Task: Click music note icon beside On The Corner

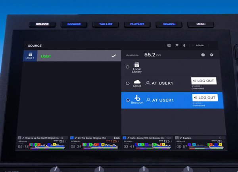Action: pyautogui.click(x=76, y=138)
